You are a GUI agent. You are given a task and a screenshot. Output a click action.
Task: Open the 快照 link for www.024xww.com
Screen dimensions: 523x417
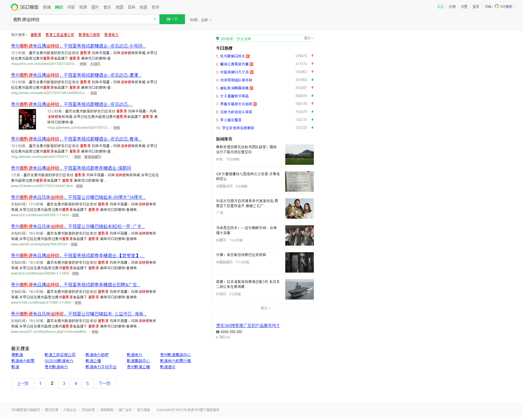[x=79, y=186]
